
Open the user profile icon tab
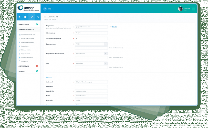coord(38,17)
